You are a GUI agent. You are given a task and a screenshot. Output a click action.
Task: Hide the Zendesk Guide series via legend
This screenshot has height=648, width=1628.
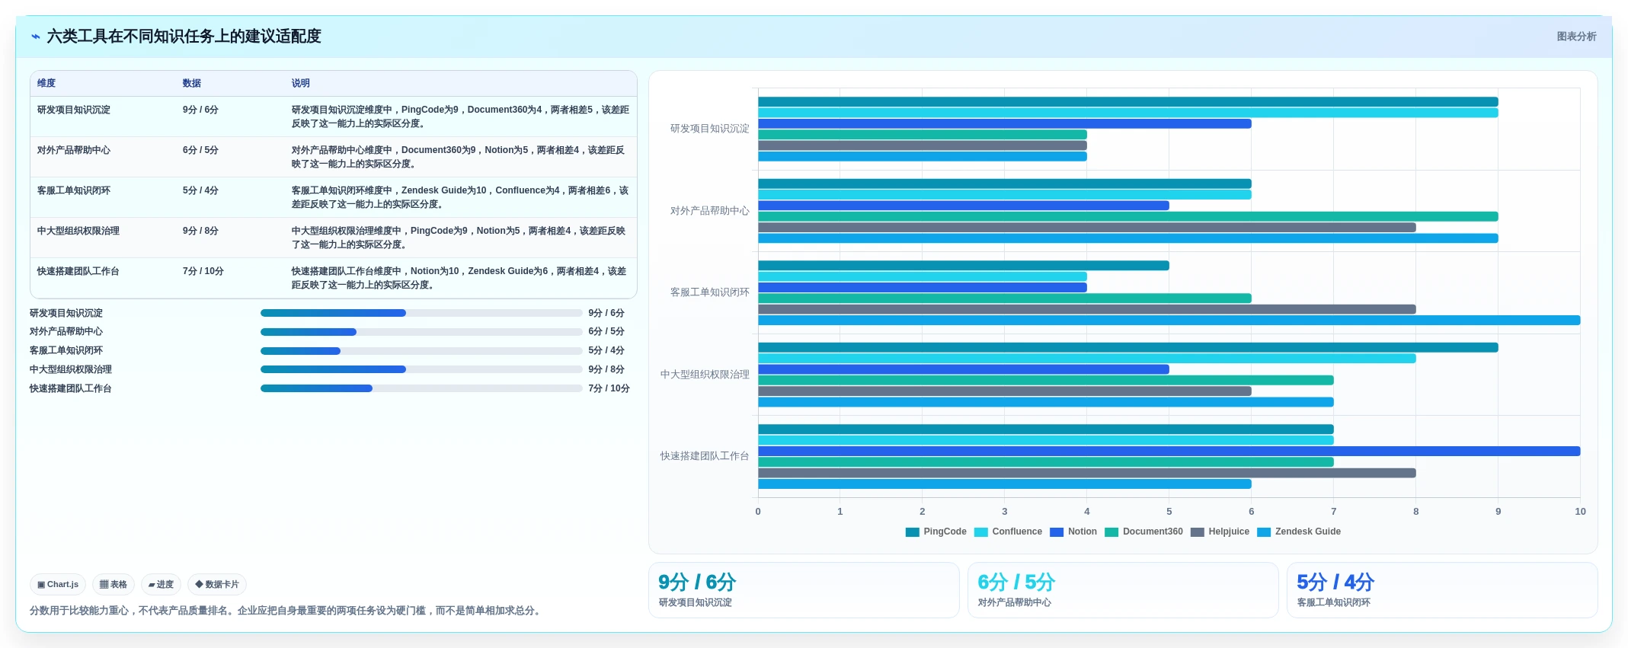1299,532
